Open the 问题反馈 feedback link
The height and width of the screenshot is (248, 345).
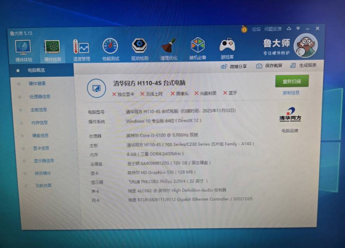273,29
